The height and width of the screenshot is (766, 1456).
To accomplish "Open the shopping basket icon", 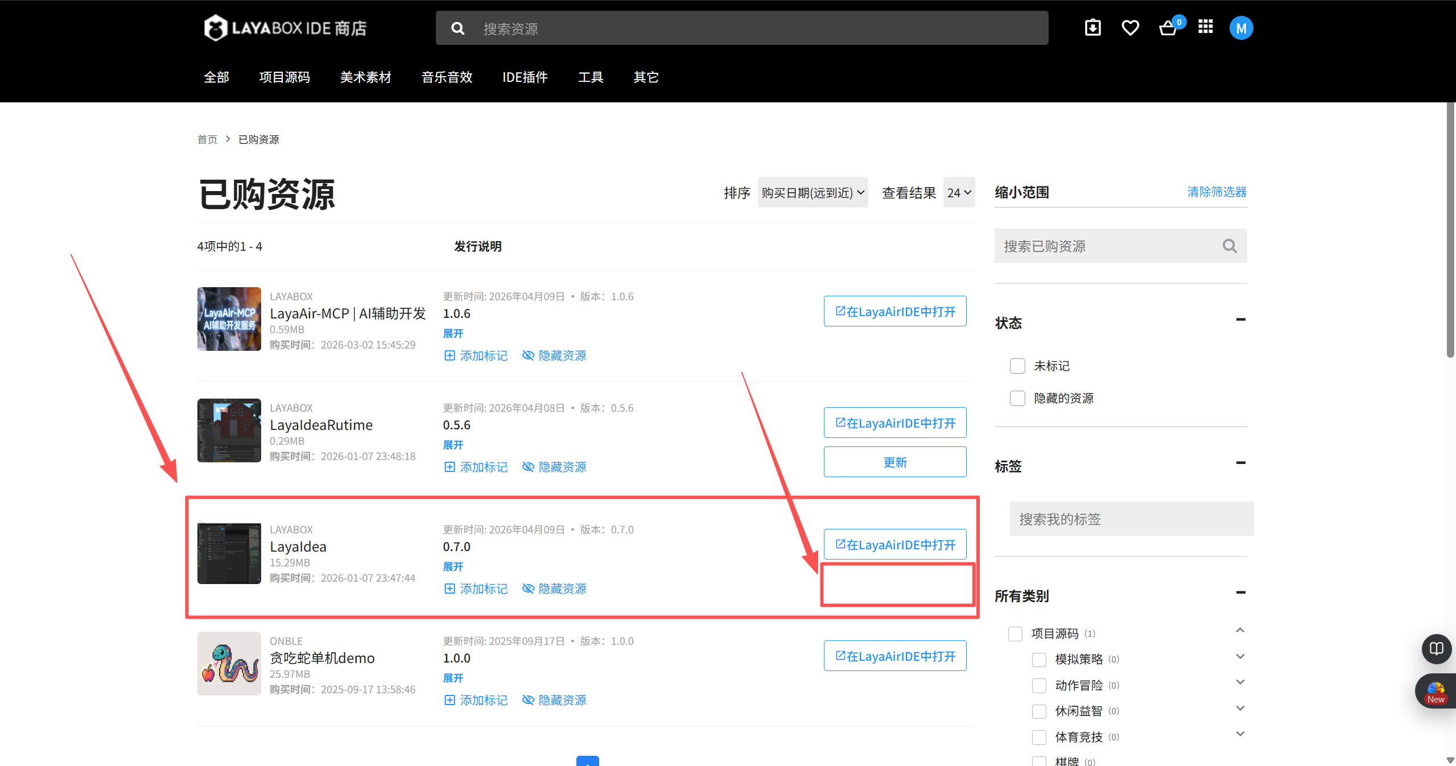I will tap(1168, 28).
